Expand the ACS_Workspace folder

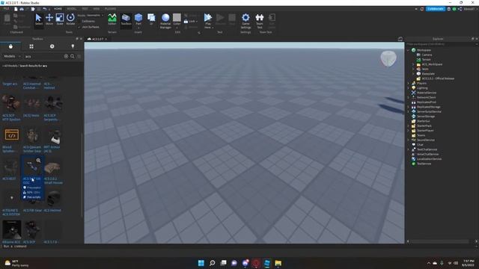[413, 64]
